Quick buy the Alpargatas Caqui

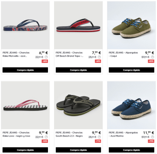(132, 70)
